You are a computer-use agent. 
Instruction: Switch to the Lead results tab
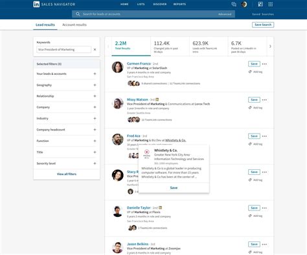click(x=45, y=25)
